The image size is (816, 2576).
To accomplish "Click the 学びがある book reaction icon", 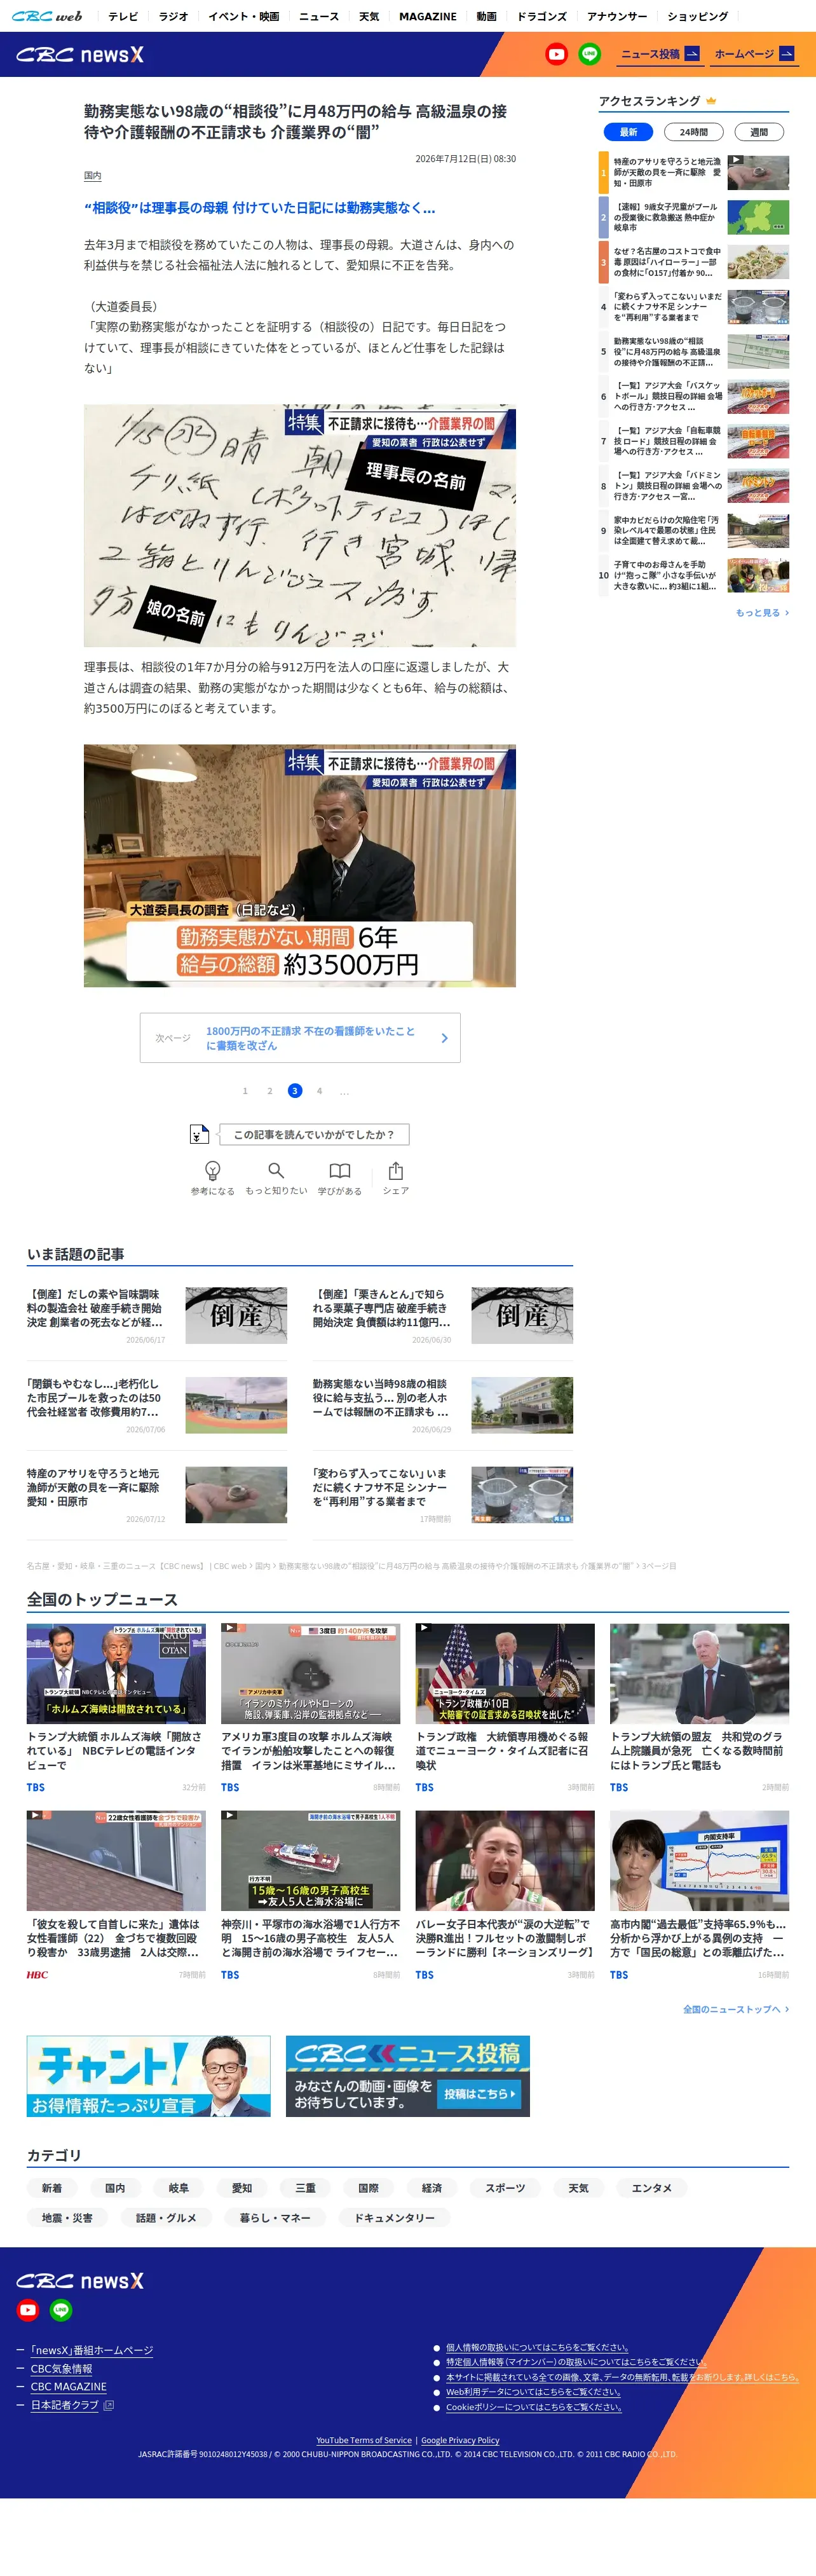I will point(340,1170).
